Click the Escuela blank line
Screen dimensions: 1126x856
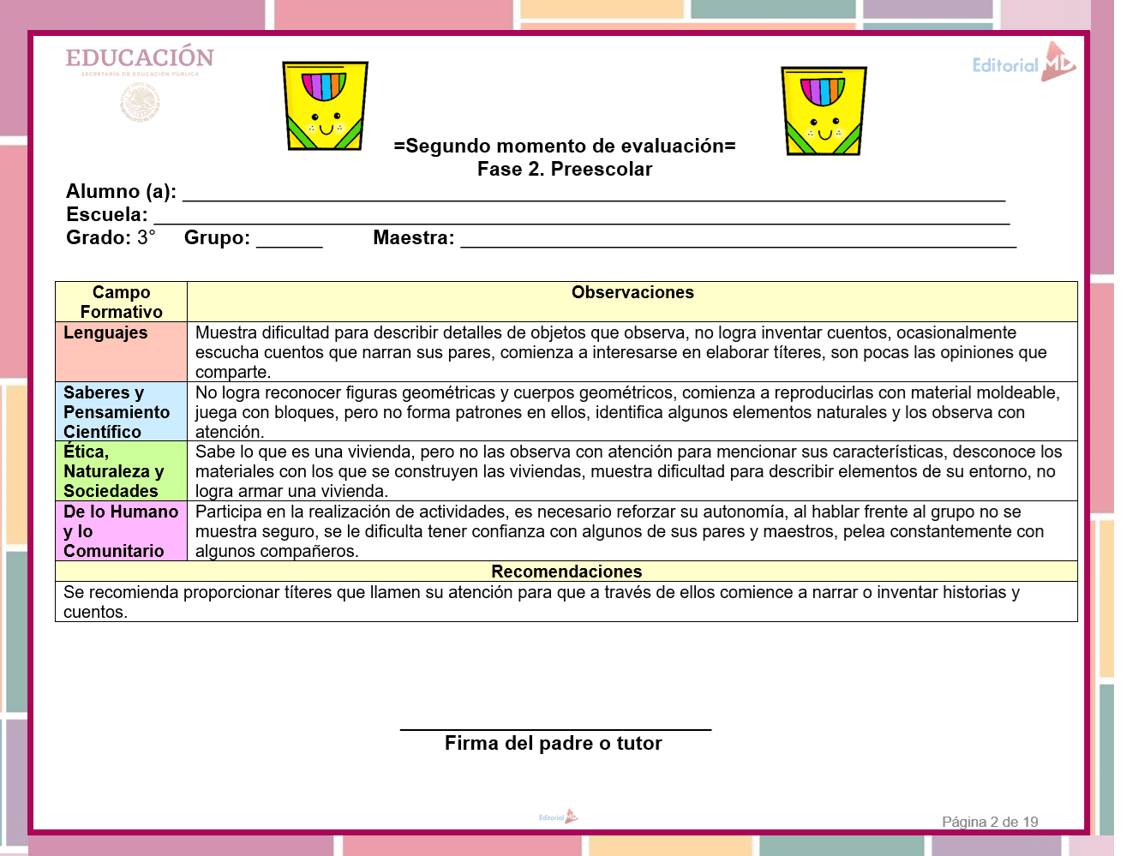pos(581,216)
